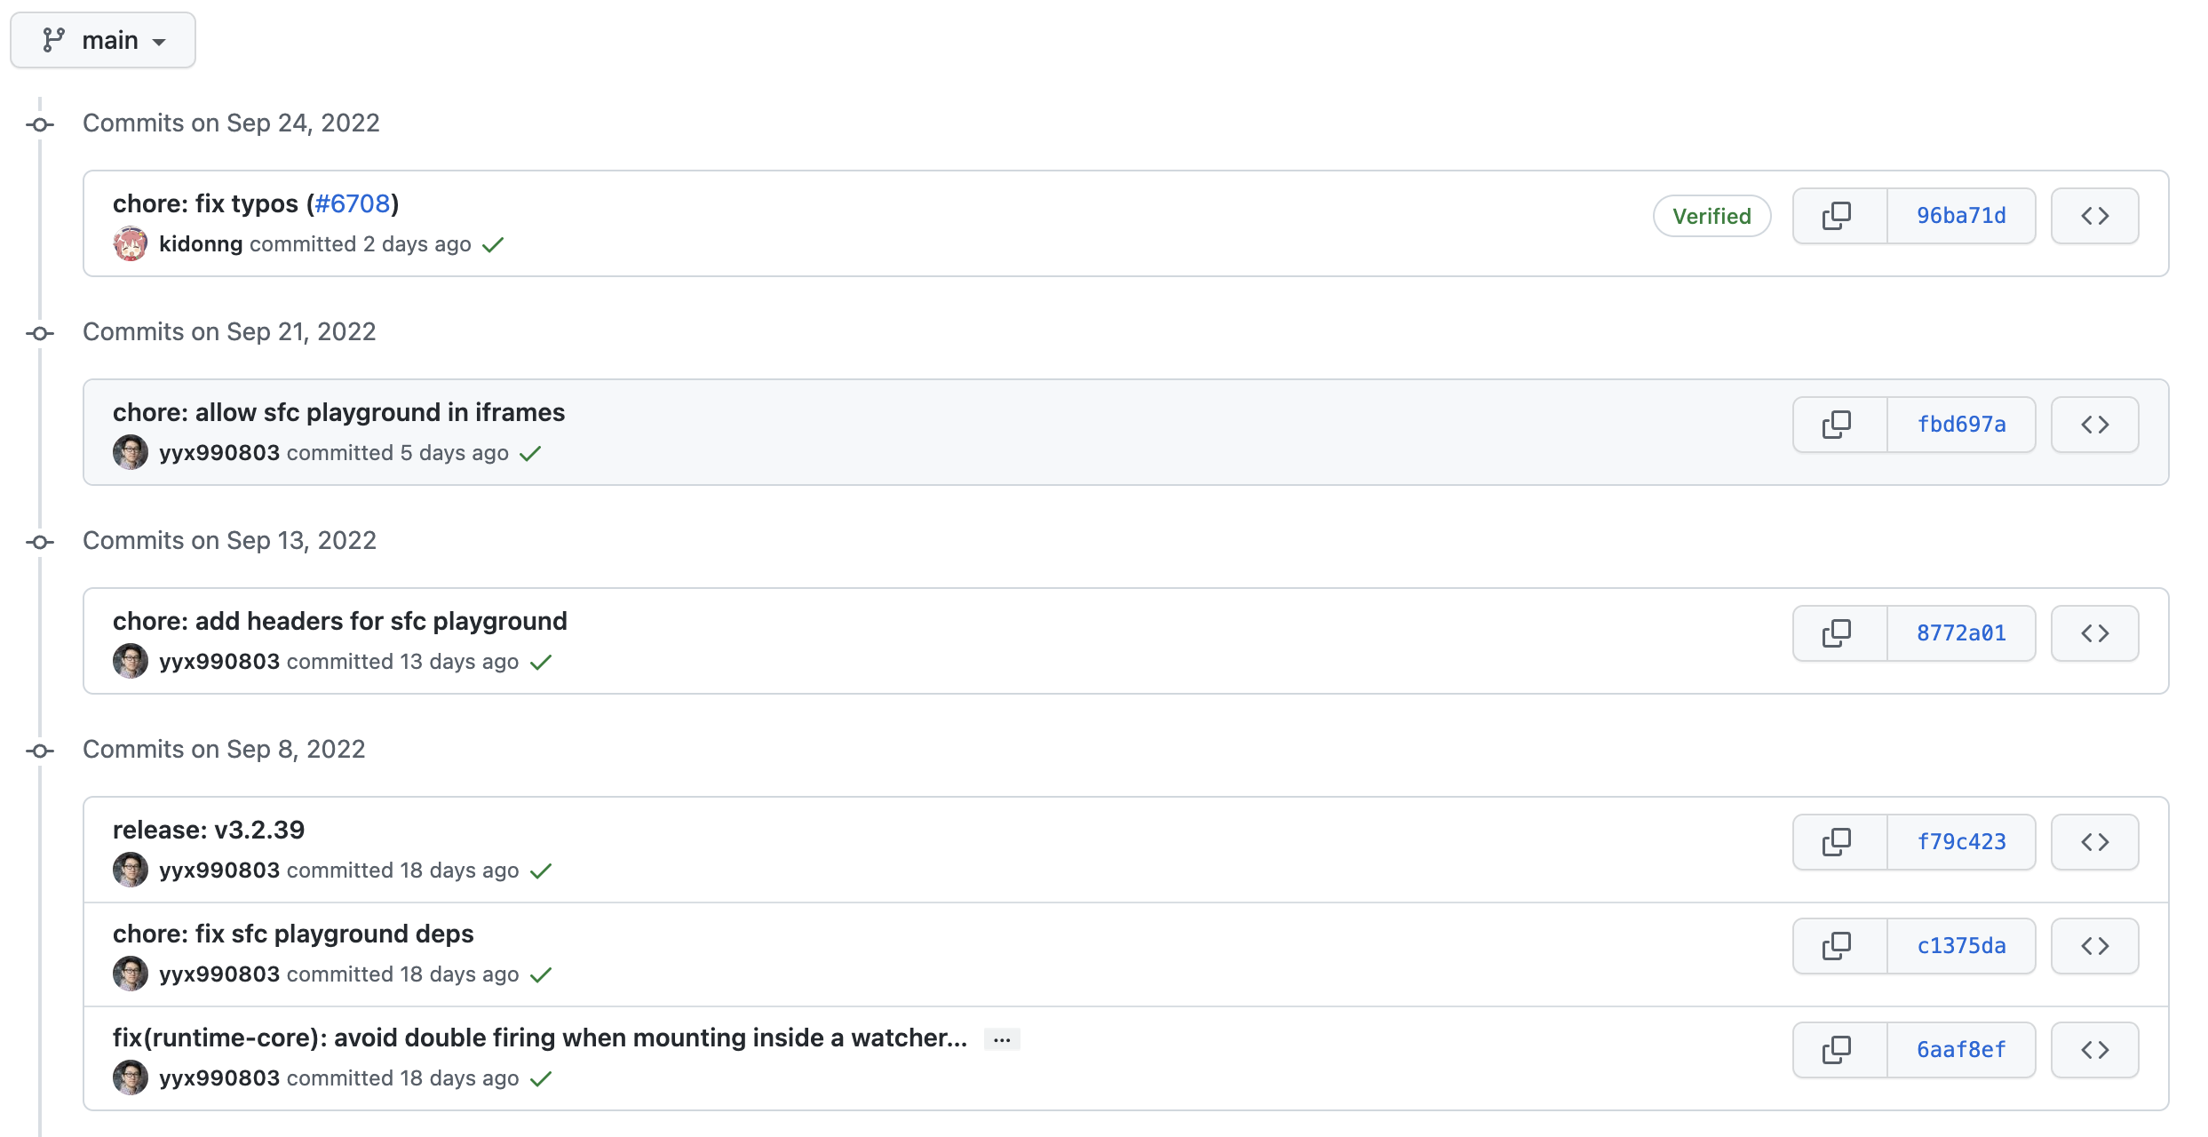Open commit hash 8772a01

coord(1960,633)
